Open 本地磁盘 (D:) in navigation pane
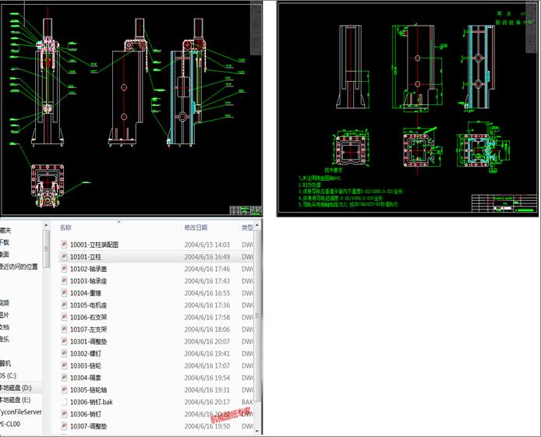Image resolution: width=541 pixels, height=437 pixels. click(x=16, y=388)
